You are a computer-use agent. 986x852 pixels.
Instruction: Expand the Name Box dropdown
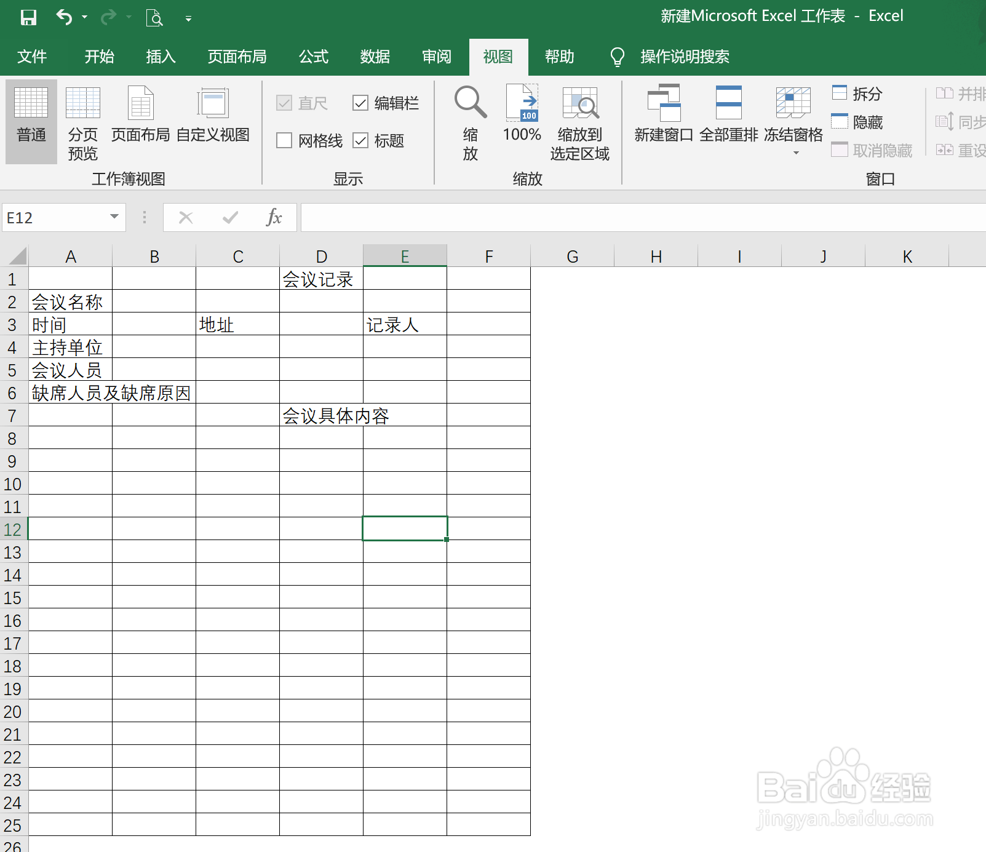pos(113,217)
